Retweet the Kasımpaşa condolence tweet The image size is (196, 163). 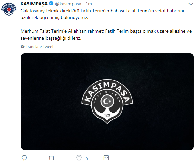[52, 158]
